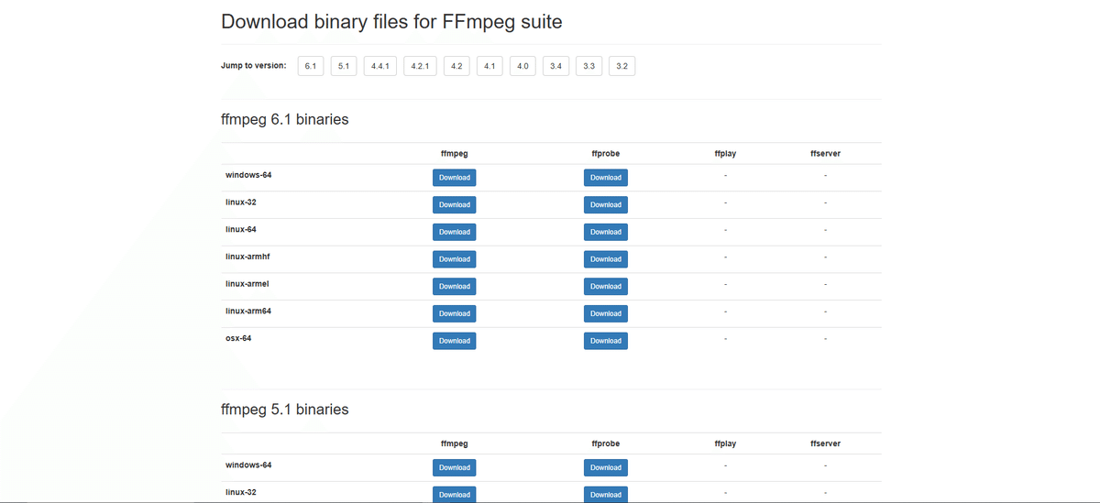
Task: Download ffmpeg 6.1 for windows-64
Action: coord(454,178)
